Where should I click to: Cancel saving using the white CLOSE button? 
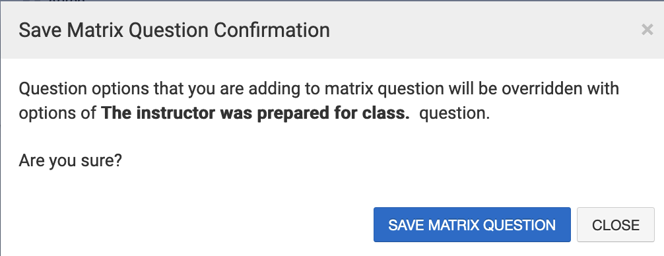click(x=616, y=225)
